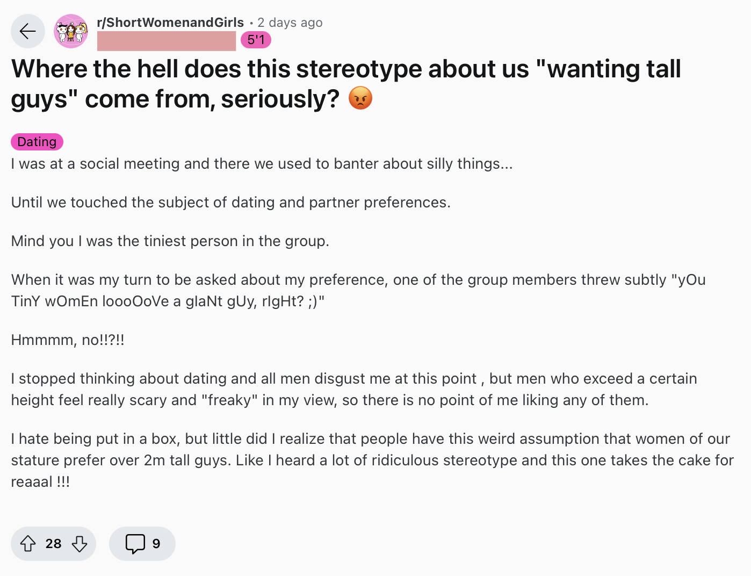Screen dimensions: 751x576
Task: Open the ShortWomenandGirls community avatar
Action: (71, 31)
